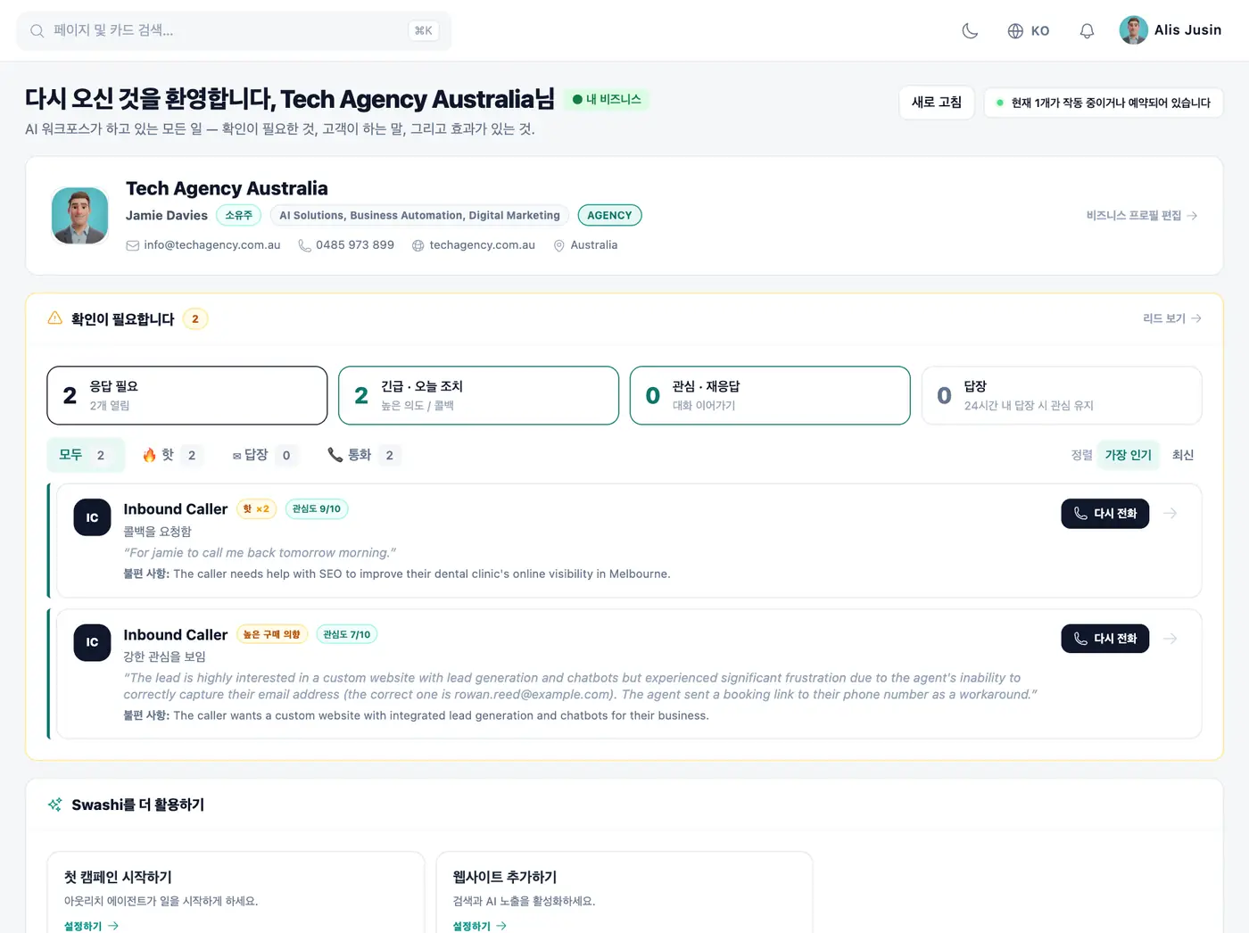The width and height of the screenshot is (1249, 933).
Task: Click 다시 전화 for callback-request lead
Action: pyautogui.click(x=1104, y=514)
